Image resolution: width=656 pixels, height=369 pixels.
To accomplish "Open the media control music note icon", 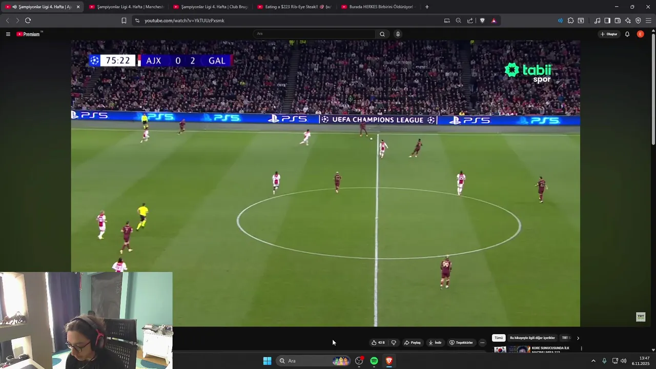I will pos(598,20).
